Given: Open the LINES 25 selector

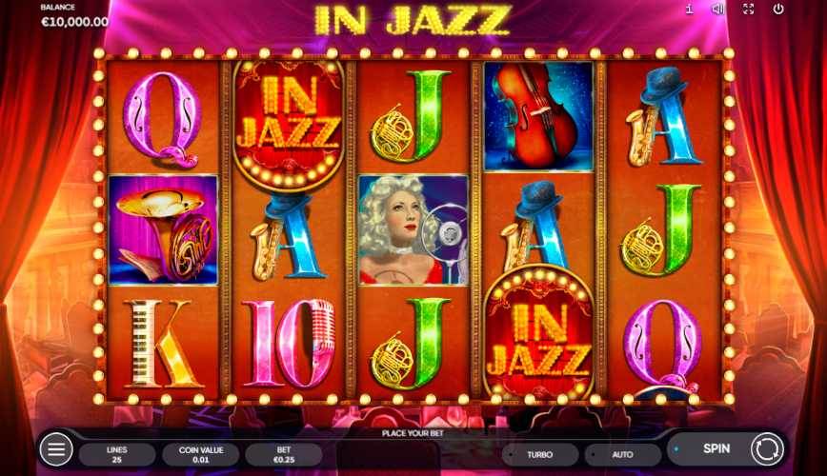Looking at the screenshot, I should (117, 454).
